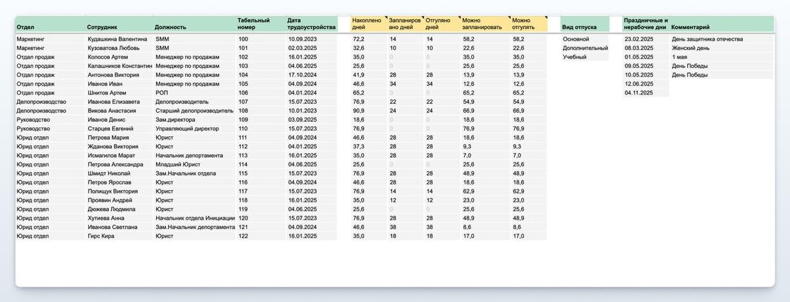Viewport: 790px width, 302px height.
Task: Select hire date 17.10.2024
Action: [x=303, y=75]
